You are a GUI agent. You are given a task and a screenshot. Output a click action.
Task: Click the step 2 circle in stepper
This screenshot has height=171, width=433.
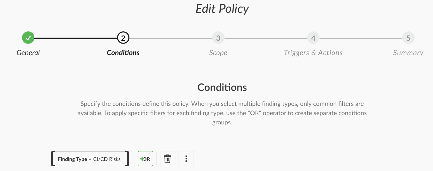click(123, 38)
